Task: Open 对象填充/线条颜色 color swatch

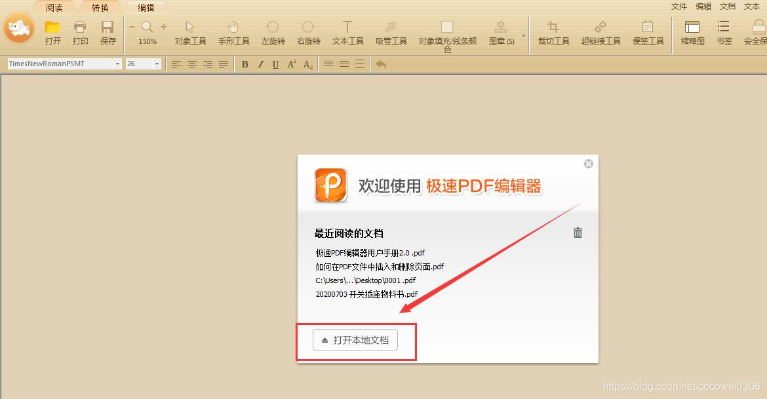Action: [x=447, y=27]
